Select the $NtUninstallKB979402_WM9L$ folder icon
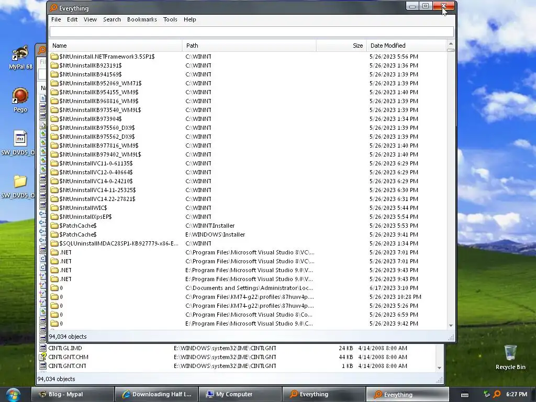This screenshot has height=402, width=536. (54, 154)
